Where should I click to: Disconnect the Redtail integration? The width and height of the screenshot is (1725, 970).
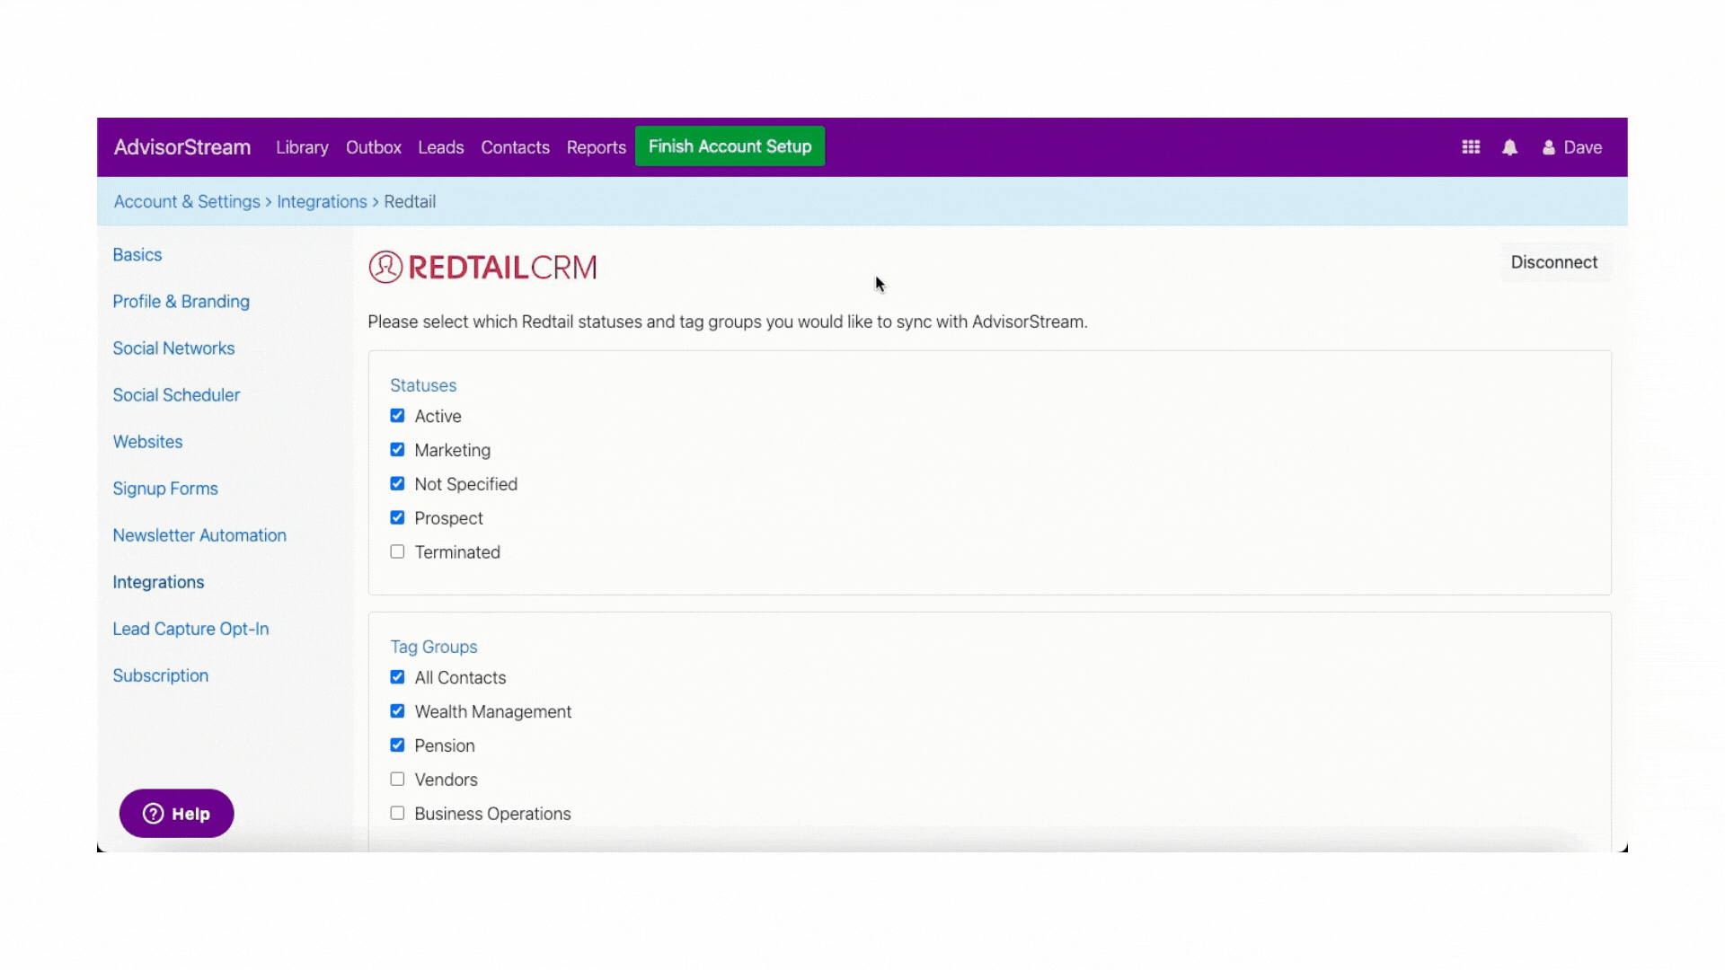click(x=1553, y=262)
